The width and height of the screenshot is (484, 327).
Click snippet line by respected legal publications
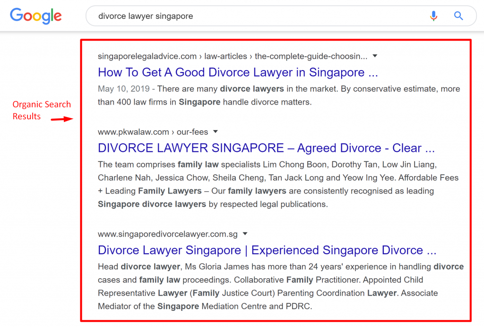point(213,204)
